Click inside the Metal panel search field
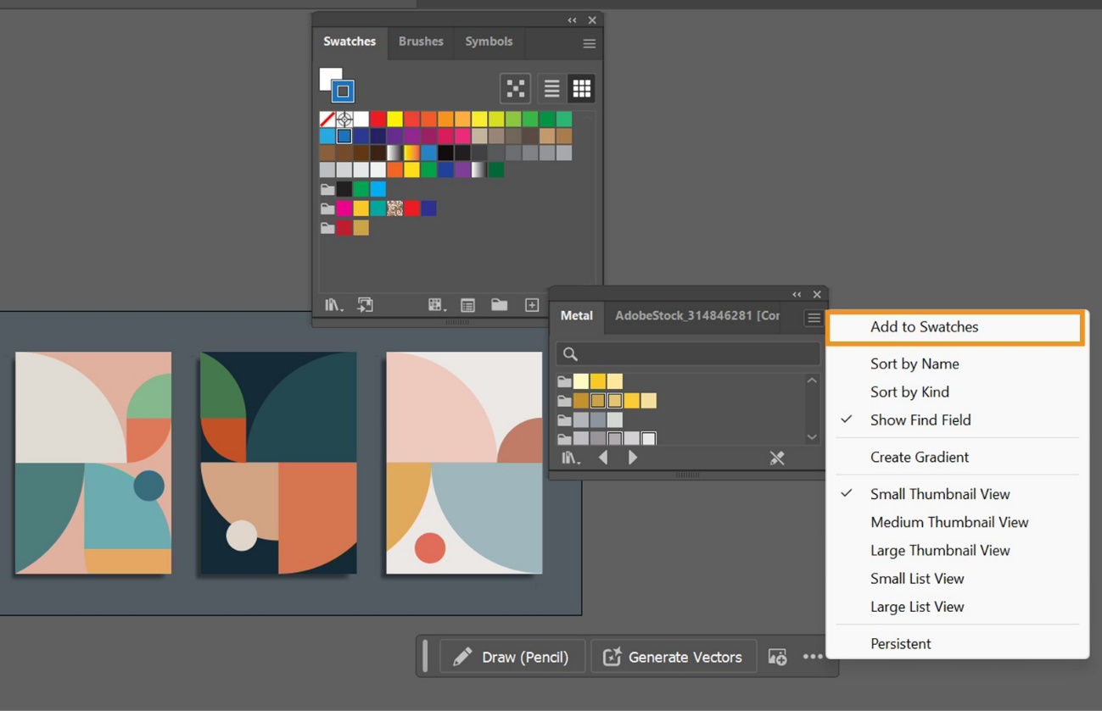The image size is (1102, 711). click(687, 353)
